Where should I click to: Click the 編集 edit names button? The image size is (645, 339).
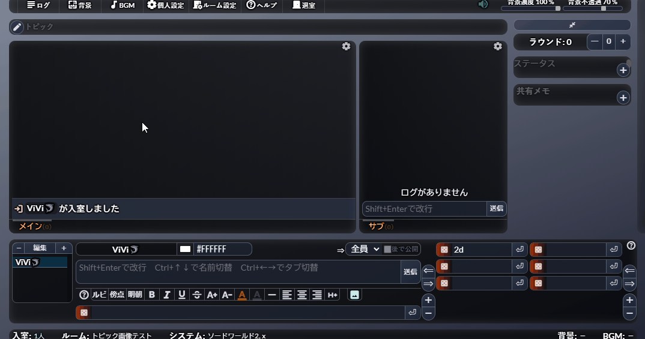pyautogui.click(x=40, y=248)
